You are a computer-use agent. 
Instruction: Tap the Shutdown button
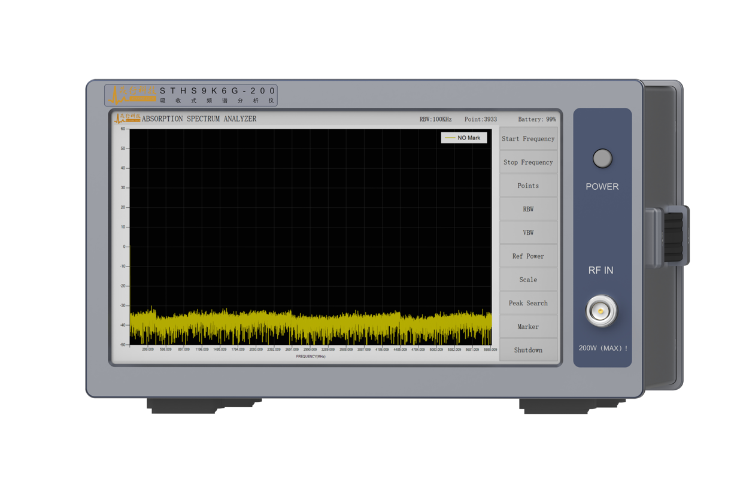coord(528,350)
